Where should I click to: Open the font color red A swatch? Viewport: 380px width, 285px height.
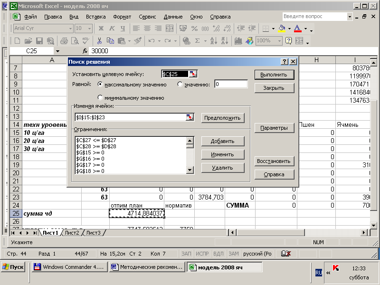click(297, 28)
